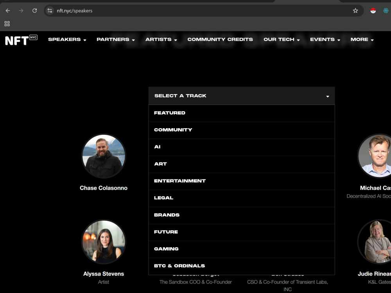Click 'K&L Gates' subtitle text
This screenshot has height=293, width=391.
click(x=380, y=282)
